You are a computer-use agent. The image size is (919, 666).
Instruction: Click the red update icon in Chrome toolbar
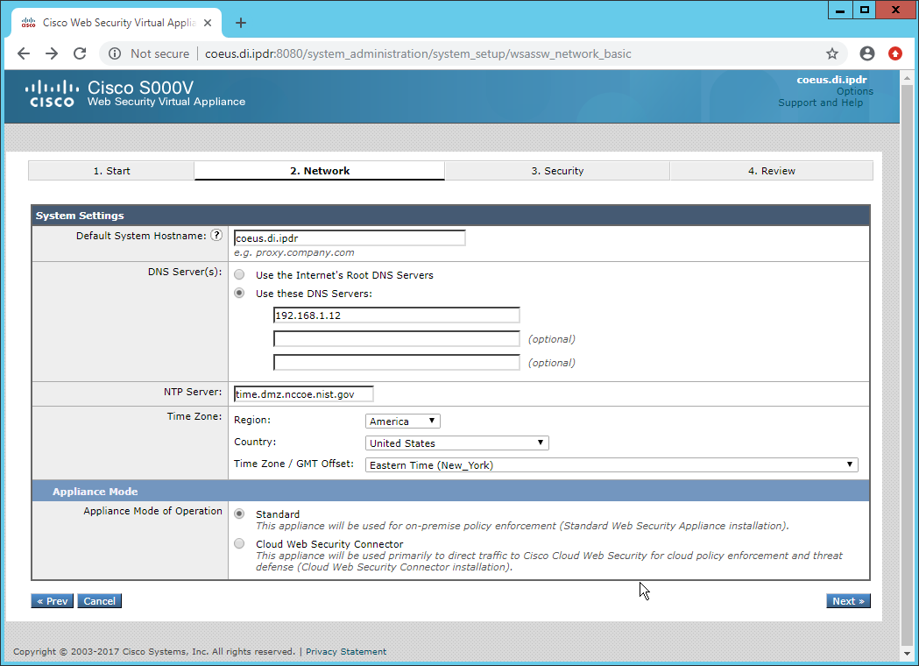pos(895,54)
